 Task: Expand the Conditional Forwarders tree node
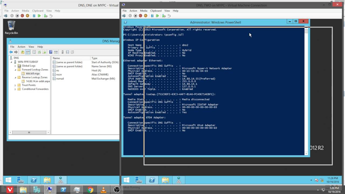15,89
